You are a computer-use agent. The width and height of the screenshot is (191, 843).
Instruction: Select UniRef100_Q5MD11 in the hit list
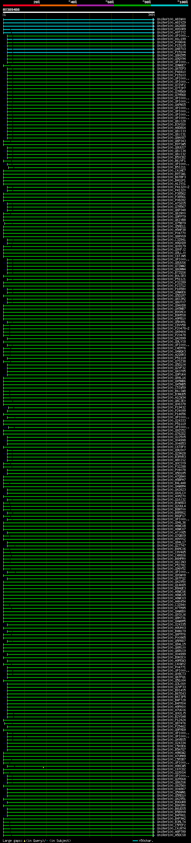click(x=171, y=226)
